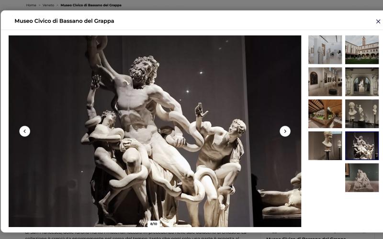This screenshot has width=383, height=239.
Task: Select the cloister courtyard with bell tower thumbnail
Action: 361,50
